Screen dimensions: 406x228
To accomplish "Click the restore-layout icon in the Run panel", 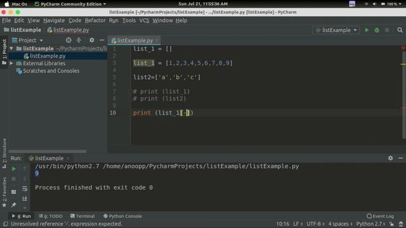I will [x=14, y=192].
